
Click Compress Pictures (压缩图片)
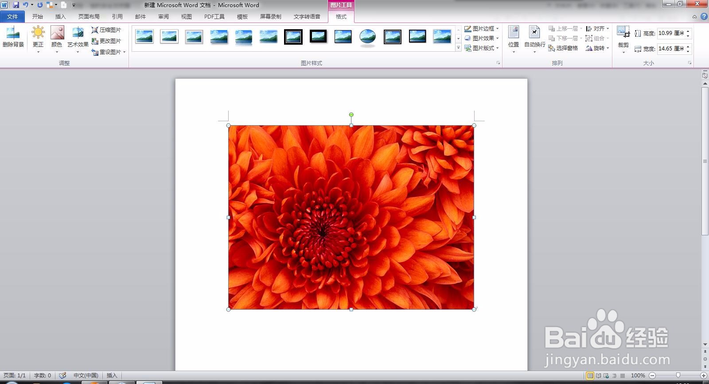(x=106, y=30)
